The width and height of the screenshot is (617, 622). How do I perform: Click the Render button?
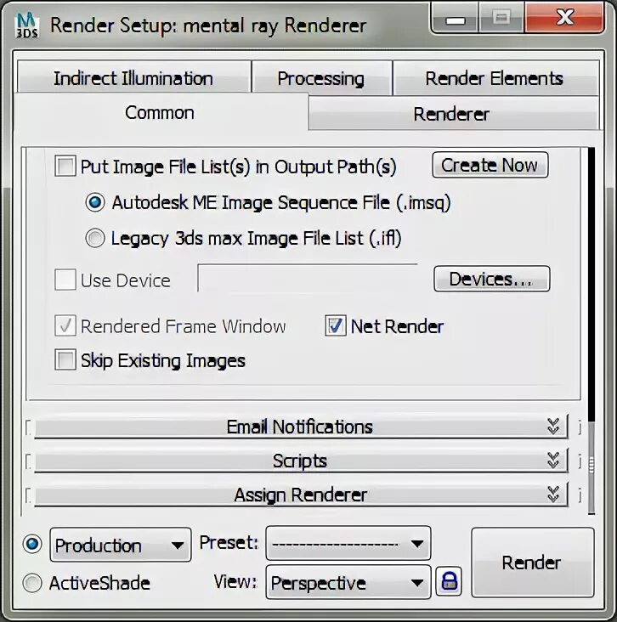pos(533,563)
